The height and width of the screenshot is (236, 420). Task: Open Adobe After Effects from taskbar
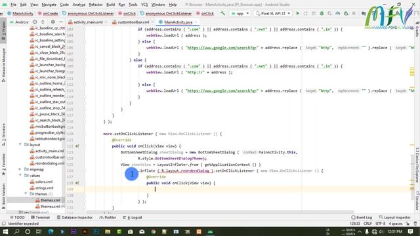[73, 231]
